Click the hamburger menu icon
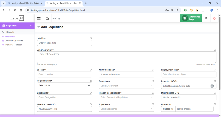Image resolution: width=221 pixels, height=117 pixels. (39, 18)
